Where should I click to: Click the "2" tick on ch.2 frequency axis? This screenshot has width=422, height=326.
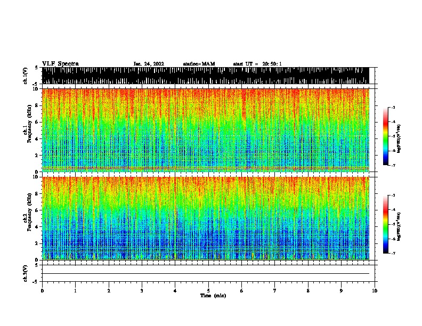37,243
